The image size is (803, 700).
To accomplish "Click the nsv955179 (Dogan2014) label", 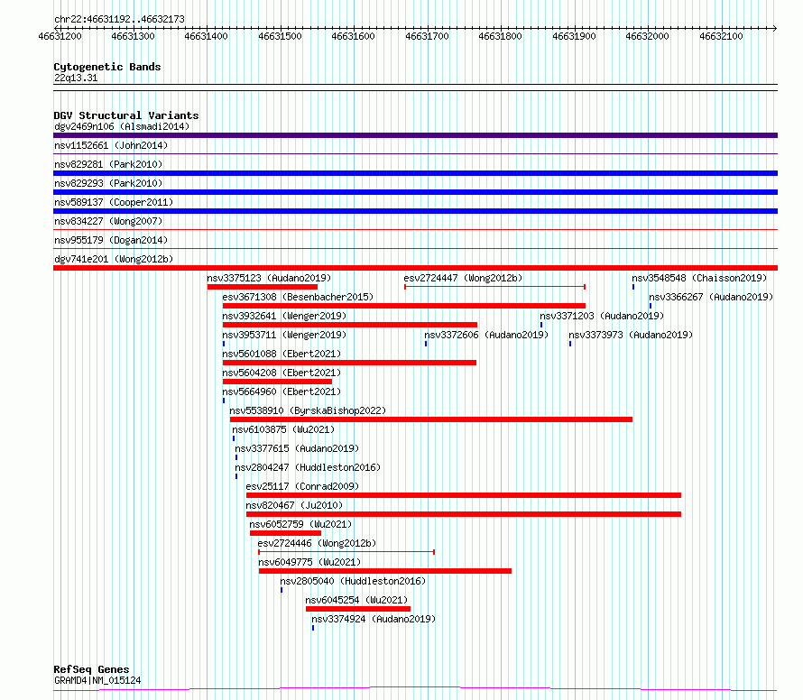I will point(111,240).
